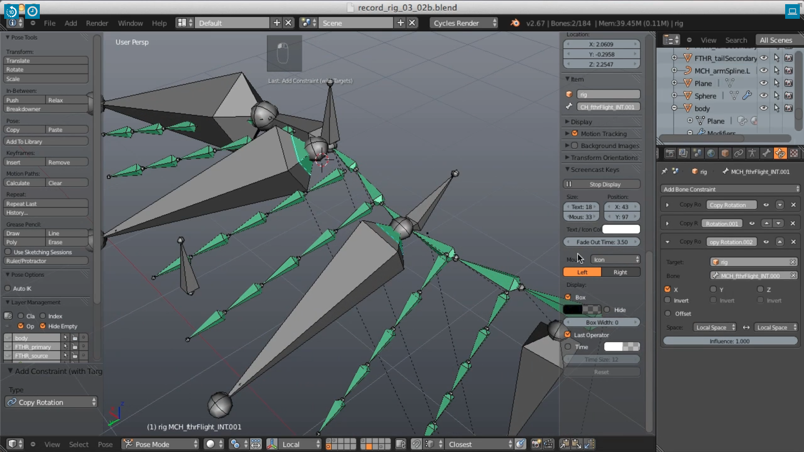Enable the Y axis checkbox in constraint
Image resolution: width=804 pixels, height=452 pixels.
713,289
